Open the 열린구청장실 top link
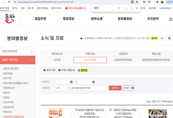 43,8
